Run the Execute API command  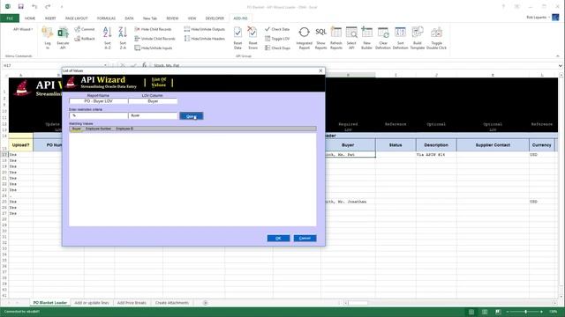[63, 38]
